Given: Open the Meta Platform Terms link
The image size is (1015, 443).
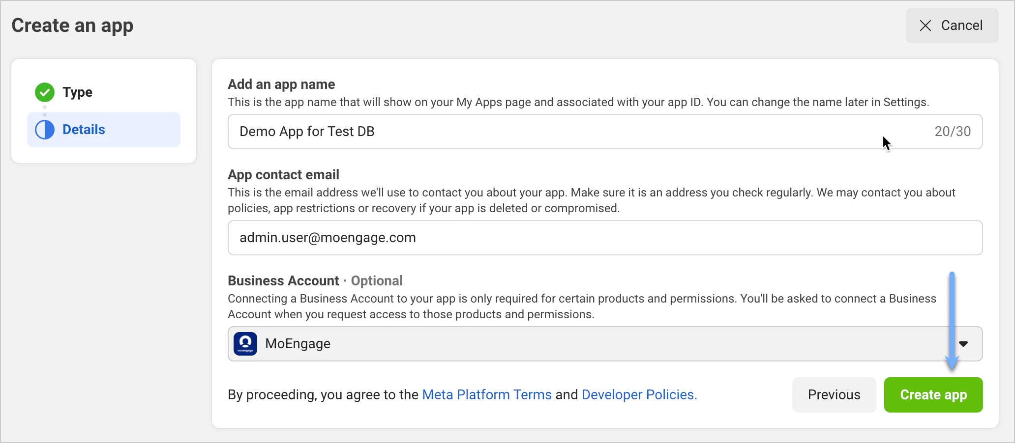Looking at the screenshot, I should [x=486, y=394].
